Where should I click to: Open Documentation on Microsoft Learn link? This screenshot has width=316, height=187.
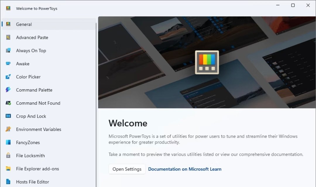pos(185,169)
